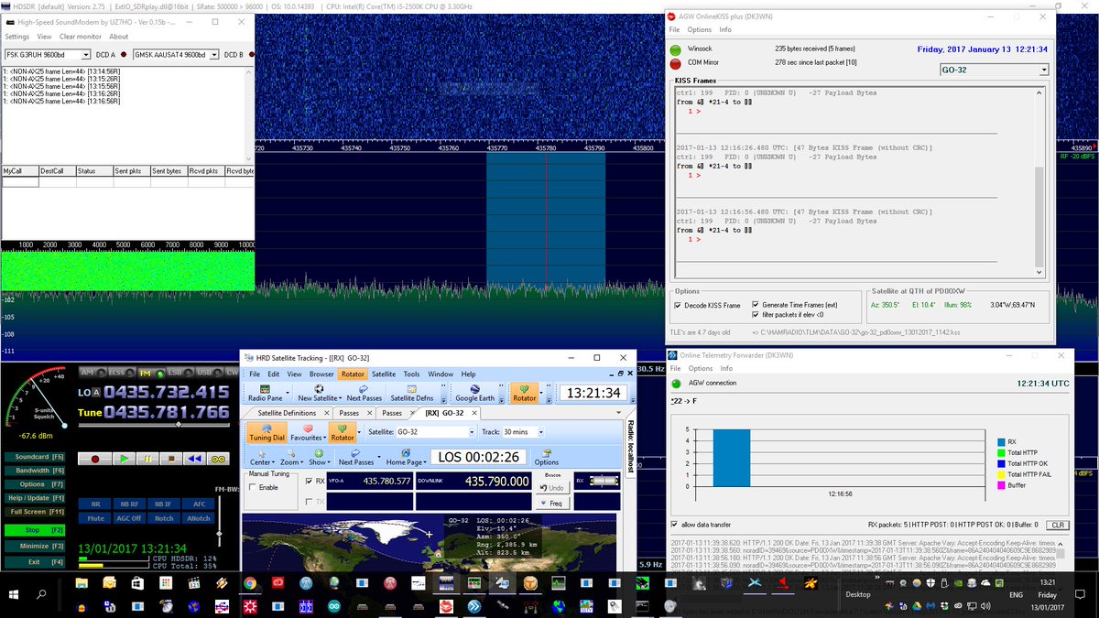Click the Center map tool

click(261, 457)
